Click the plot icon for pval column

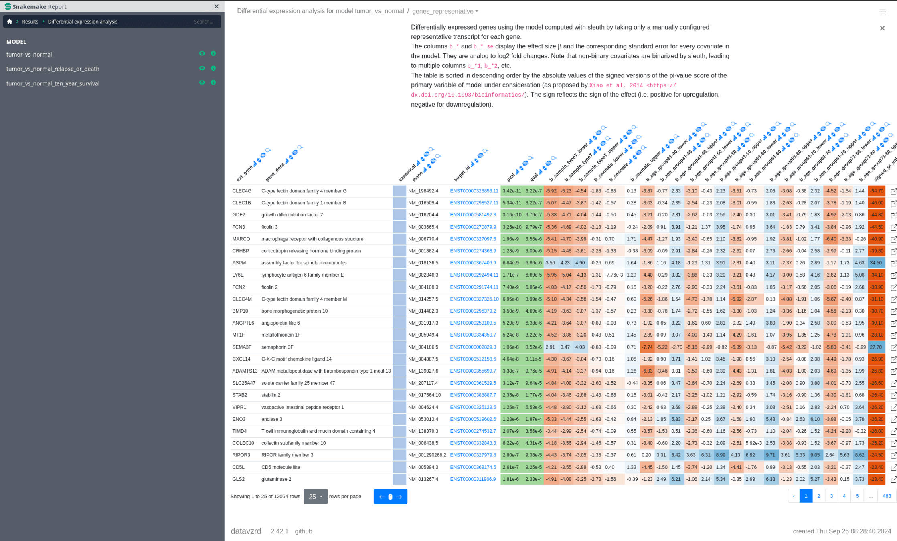[517, 171]
